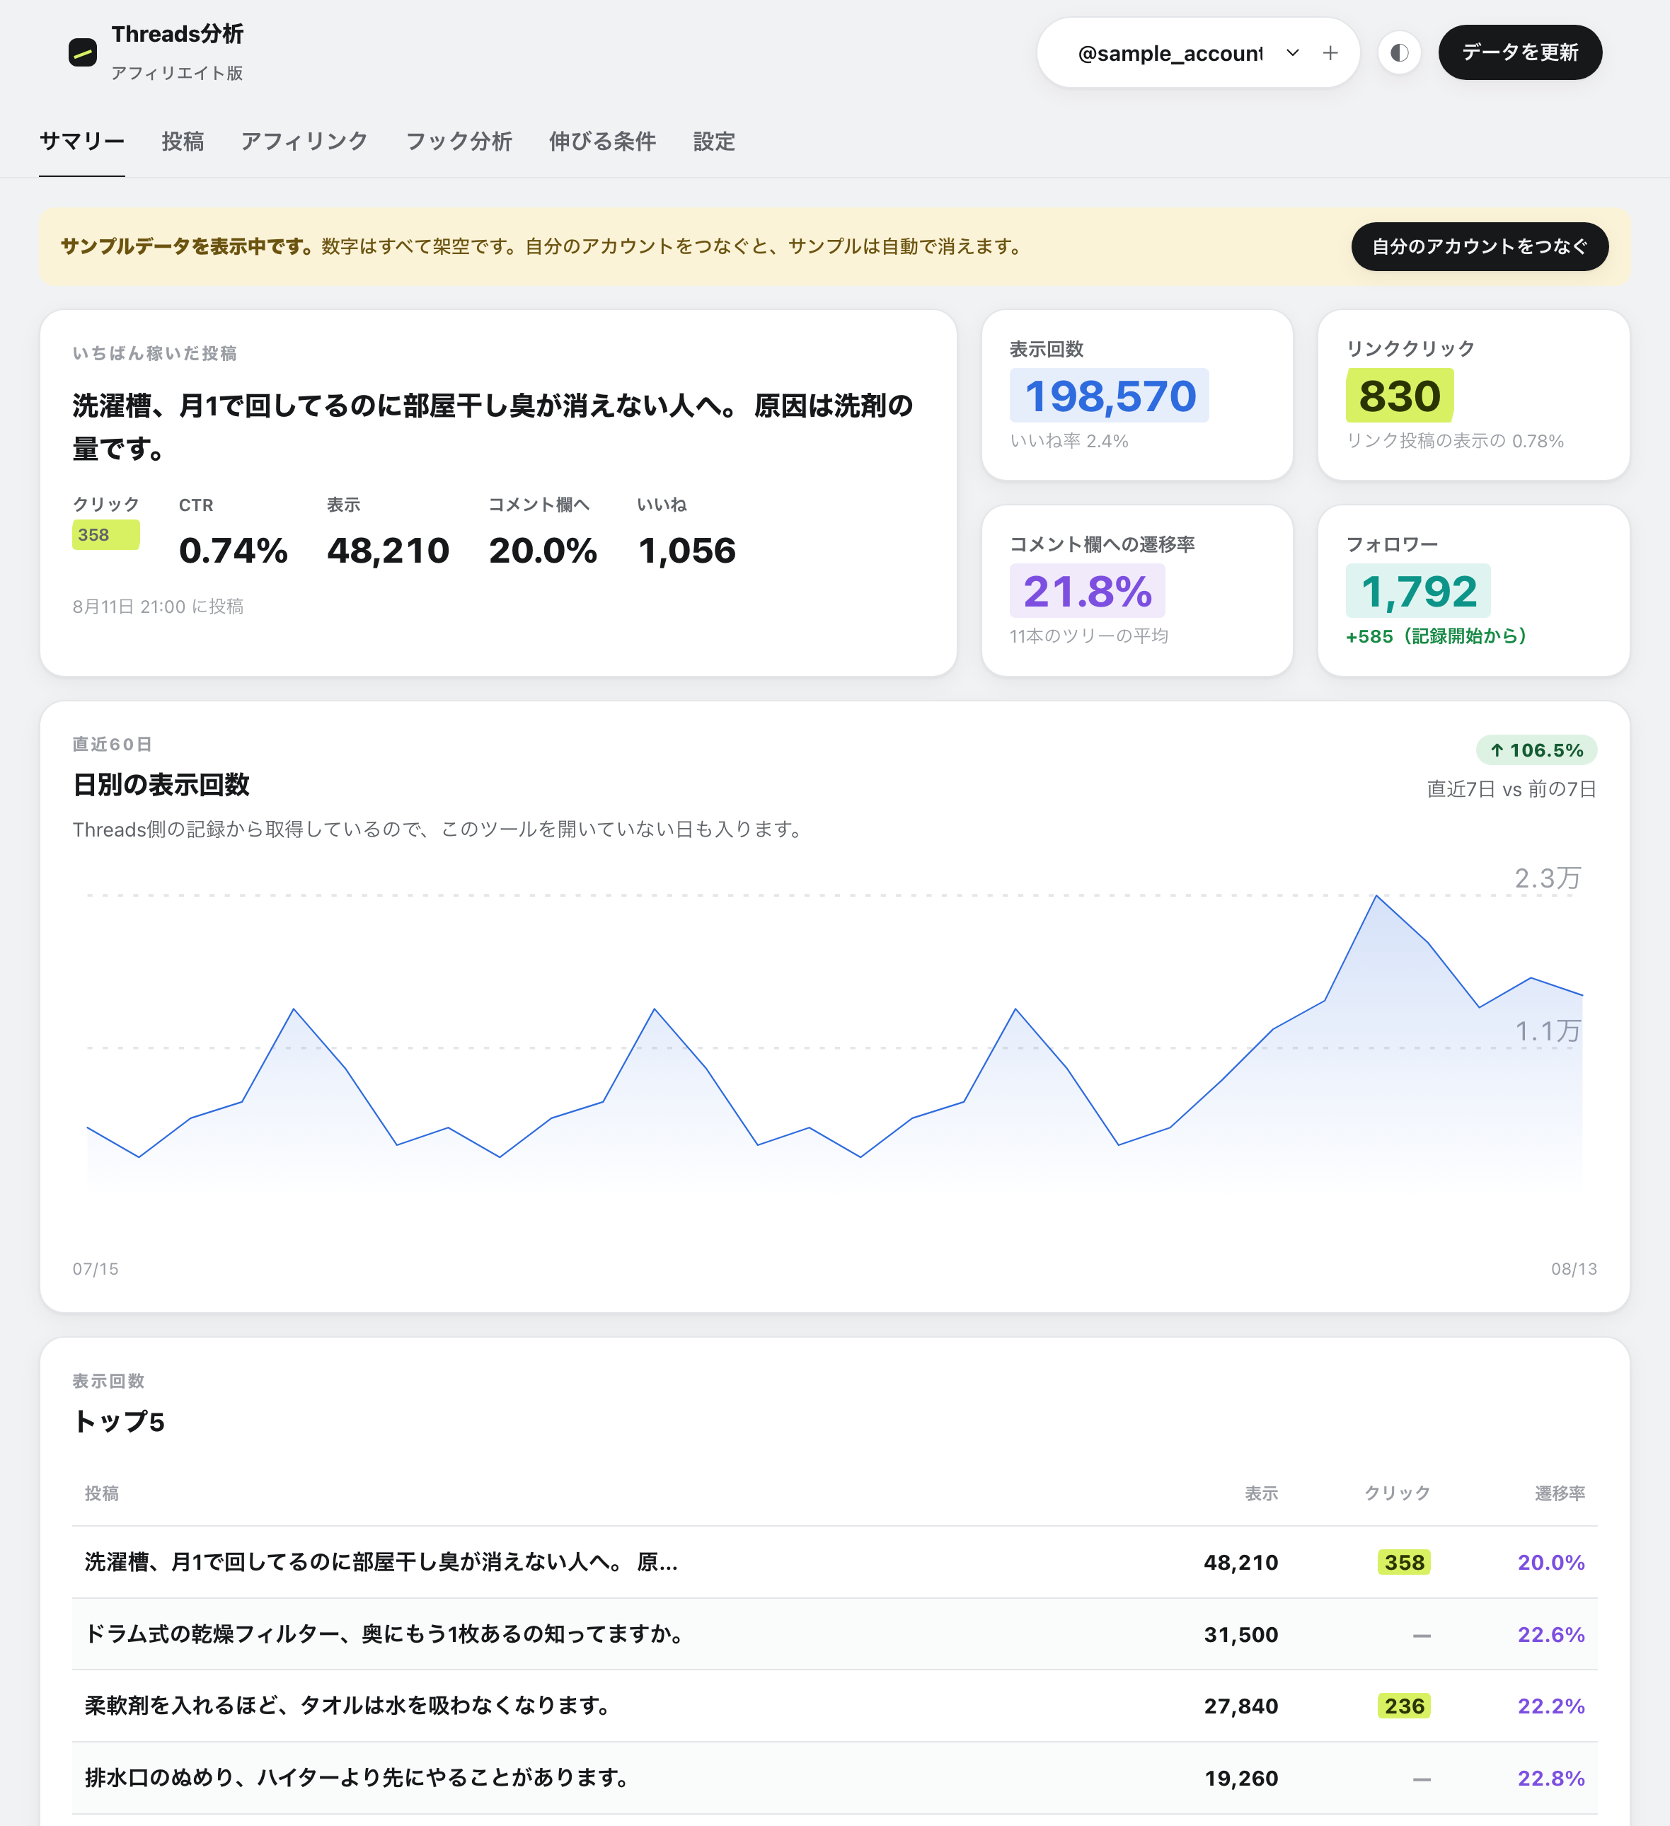Open the ドラム式の乾燥フィルター post row

pos(834,1634)
